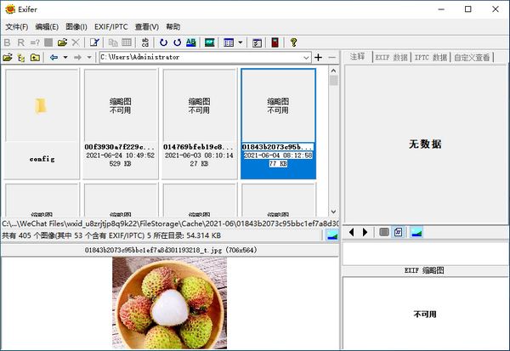This screenshot has height=351, width=510.
Task: Click the grid table icon beside copy
Action: pos(127,42)
